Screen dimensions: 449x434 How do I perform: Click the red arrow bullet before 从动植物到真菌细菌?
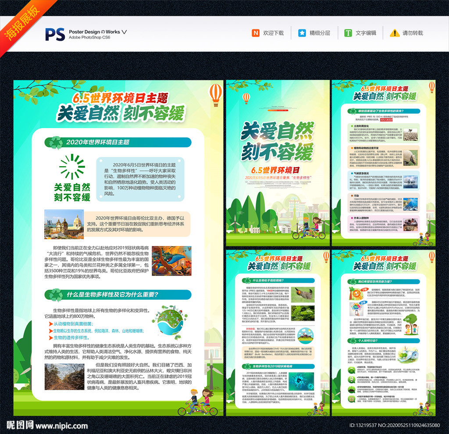[x=51, y=324]
